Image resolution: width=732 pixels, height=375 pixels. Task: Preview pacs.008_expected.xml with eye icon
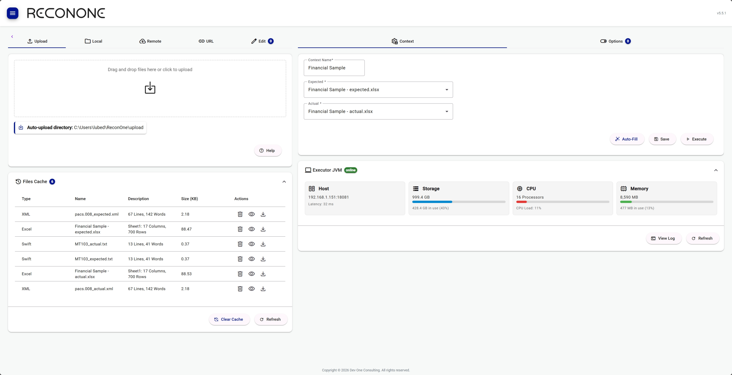point(252,214)
